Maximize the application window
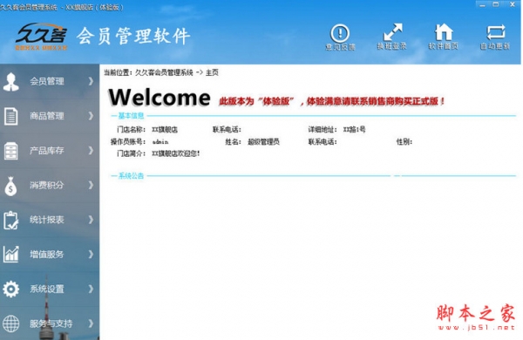The width and height of the screenshot is (523, 340). 496,4
